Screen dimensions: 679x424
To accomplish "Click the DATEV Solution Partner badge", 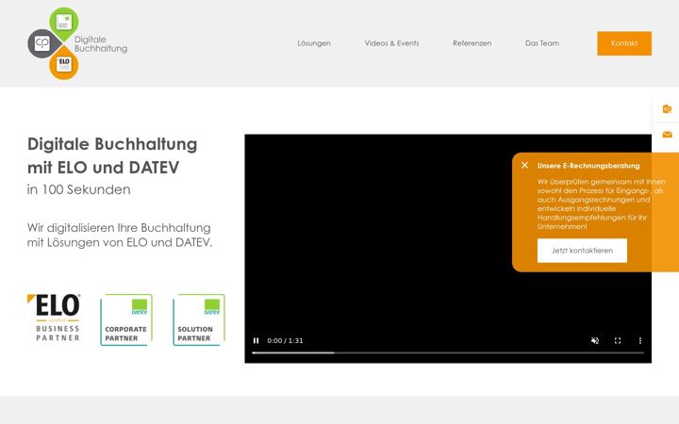I will [x=199, y=319].
